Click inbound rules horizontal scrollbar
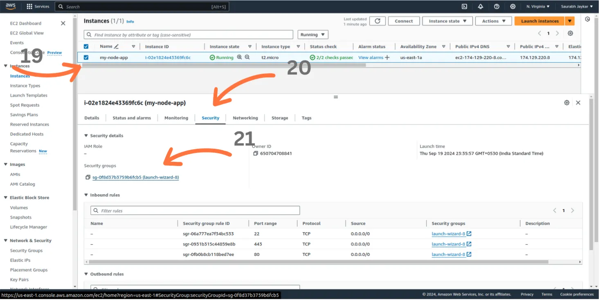Viewport: 600px width, 301px height. (x=318, y=262)
